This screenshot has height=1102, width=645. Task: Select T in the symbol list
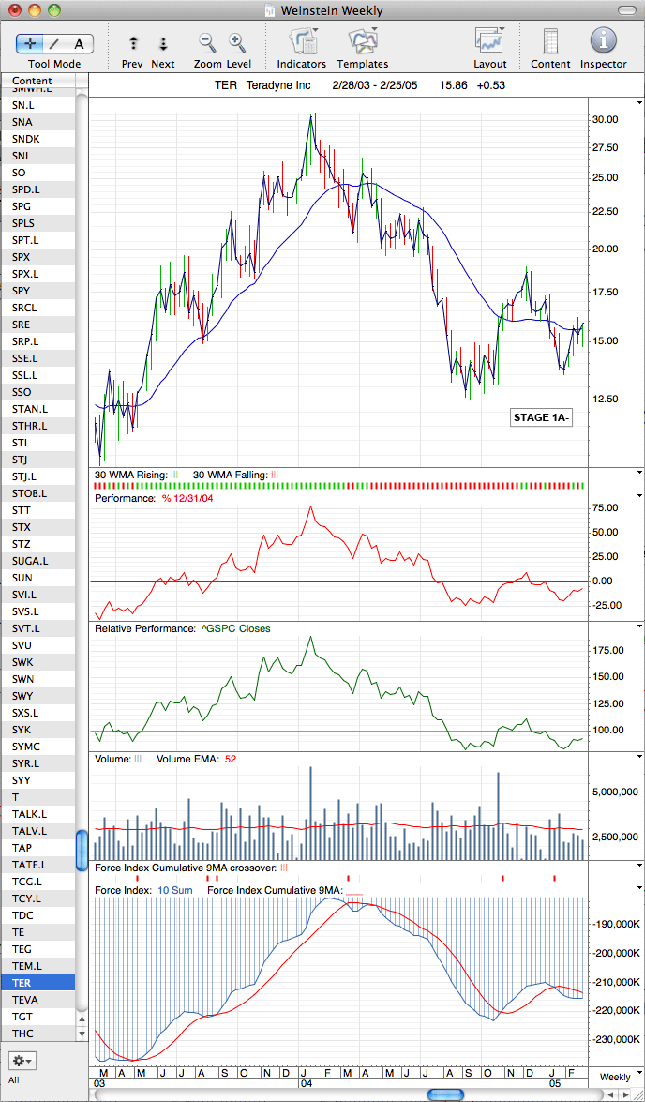pos(37,796)
